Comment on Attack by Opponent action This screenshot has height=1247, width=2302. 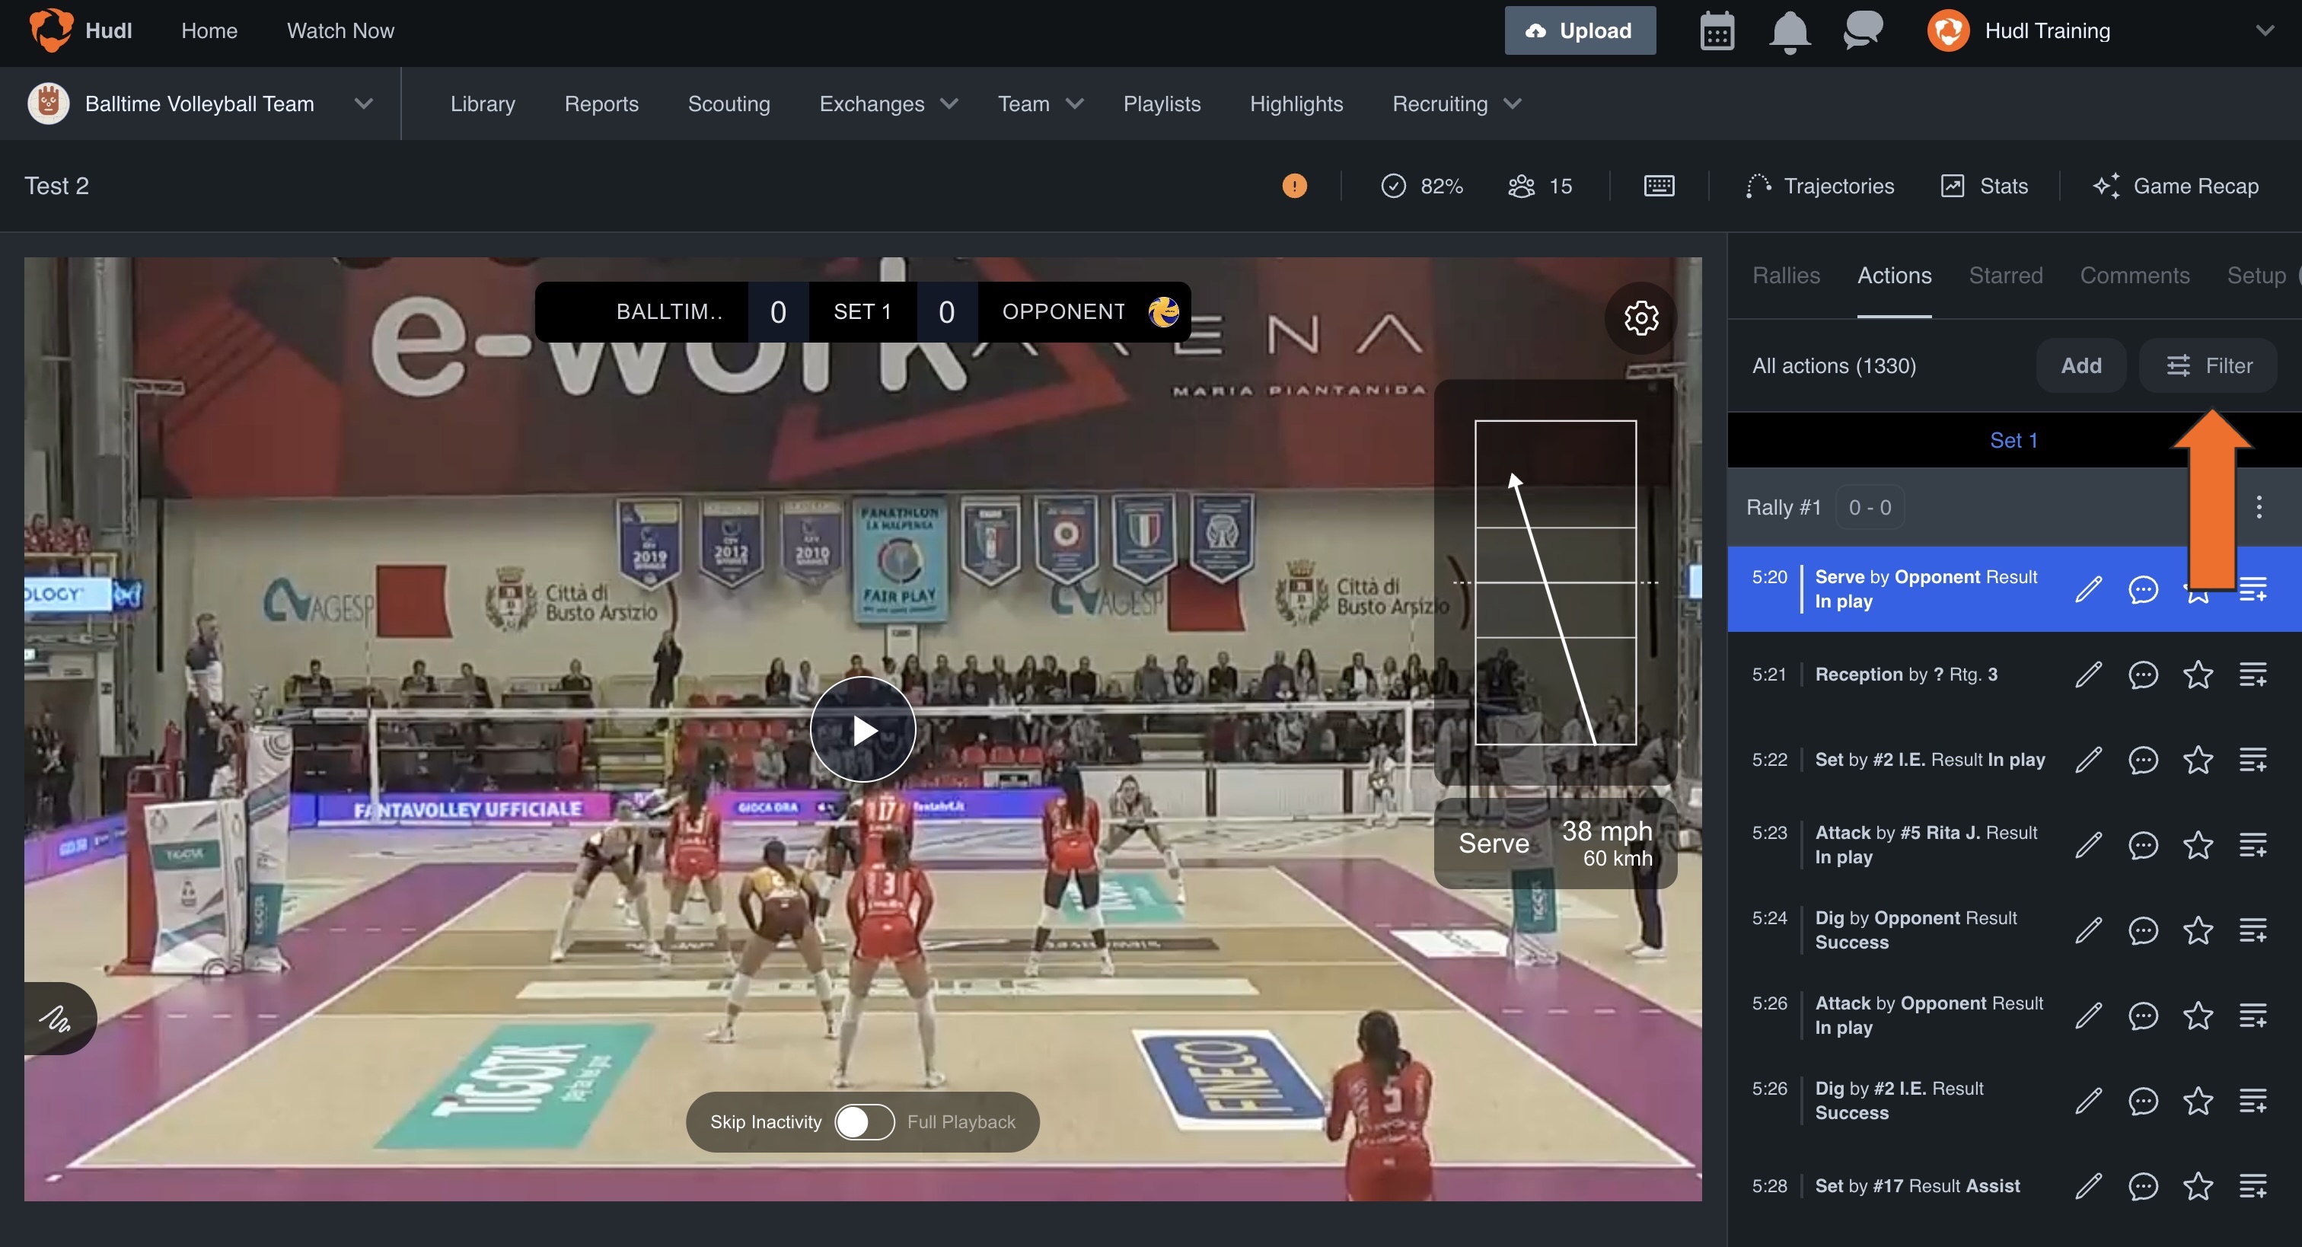[x=2143, y=1016]
